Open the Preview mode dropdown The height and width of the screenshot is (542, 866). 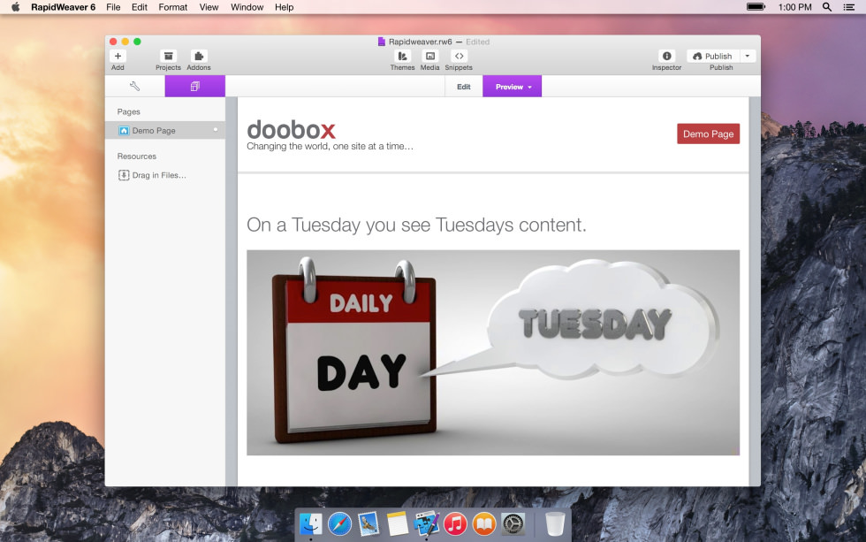(513, 87)
